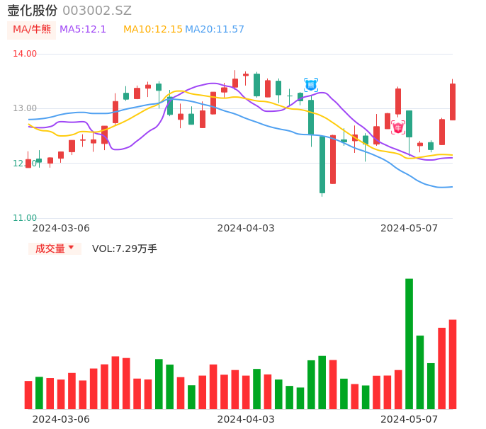Toggle the MA/牛熊 indicator button

tap(30, 30)
